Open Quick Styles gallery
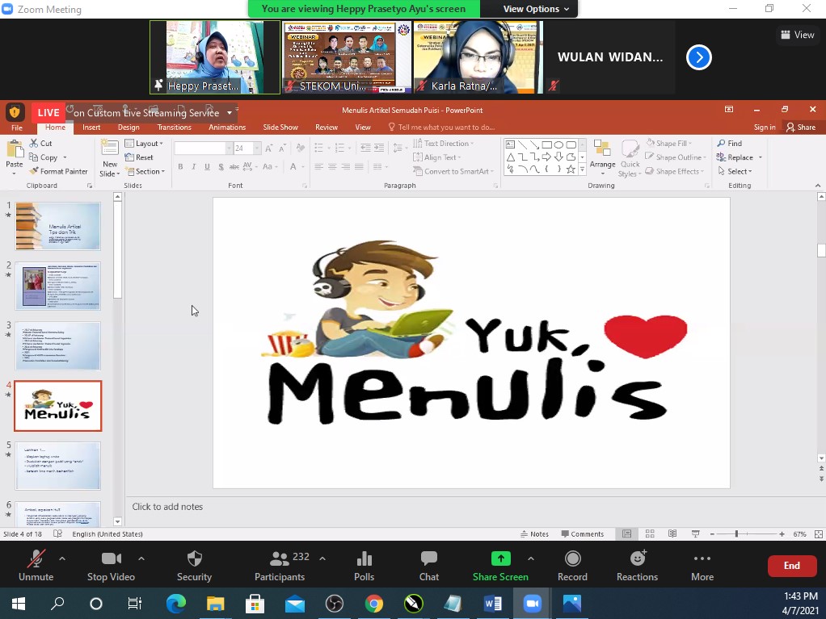The image size is (826, 619). [630, 157]
